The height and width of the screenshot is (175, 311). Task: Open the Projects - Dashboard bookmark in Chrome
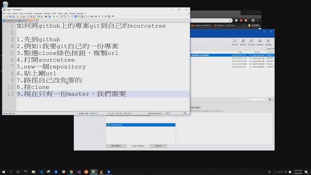point(201,25)
